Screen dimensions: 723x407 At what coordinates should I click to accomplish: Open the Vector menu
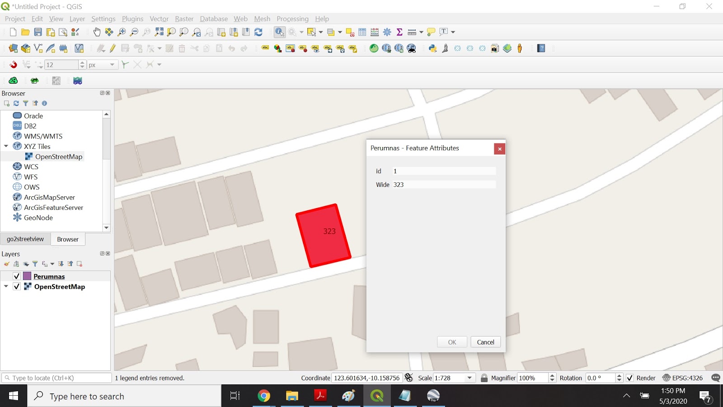tap(159, 19)
